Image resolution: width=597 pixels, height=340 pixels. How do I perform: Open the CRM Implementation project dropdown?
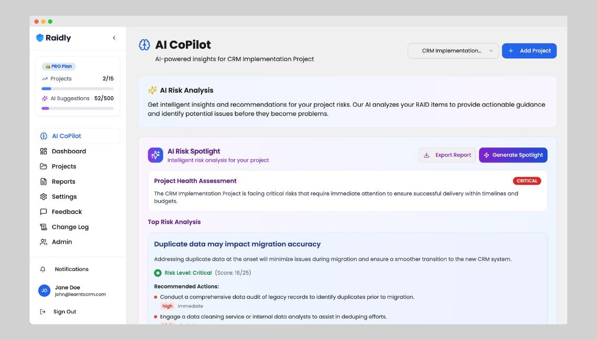point(453,51)
